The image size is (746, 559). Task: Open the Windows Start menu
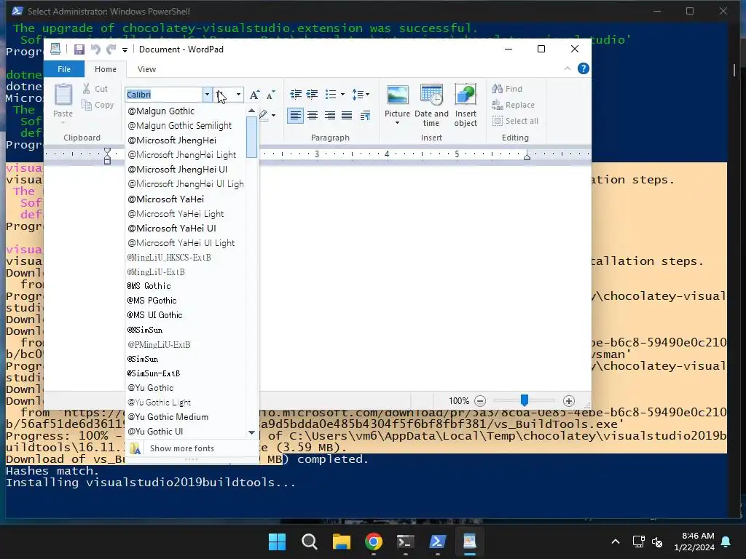(x=277, y=542)
